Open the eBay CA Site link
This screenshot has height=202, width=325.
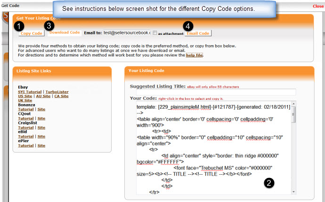click(61, 96)
